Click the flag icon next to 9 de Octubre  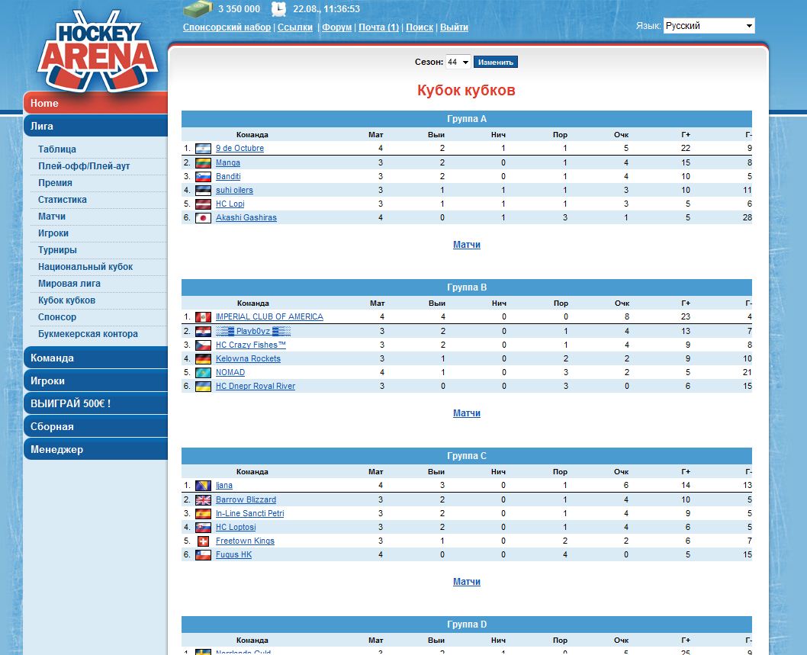tap(203, 149)
